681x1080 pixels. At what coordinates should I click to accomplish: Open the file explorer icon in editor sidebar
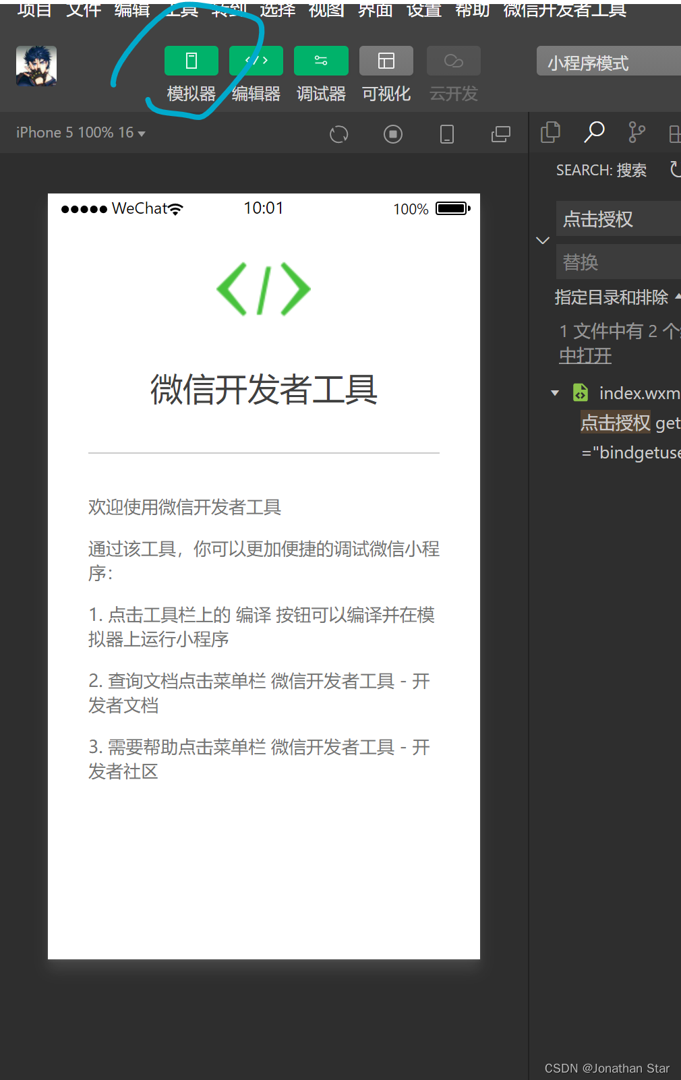click(551, 132)
